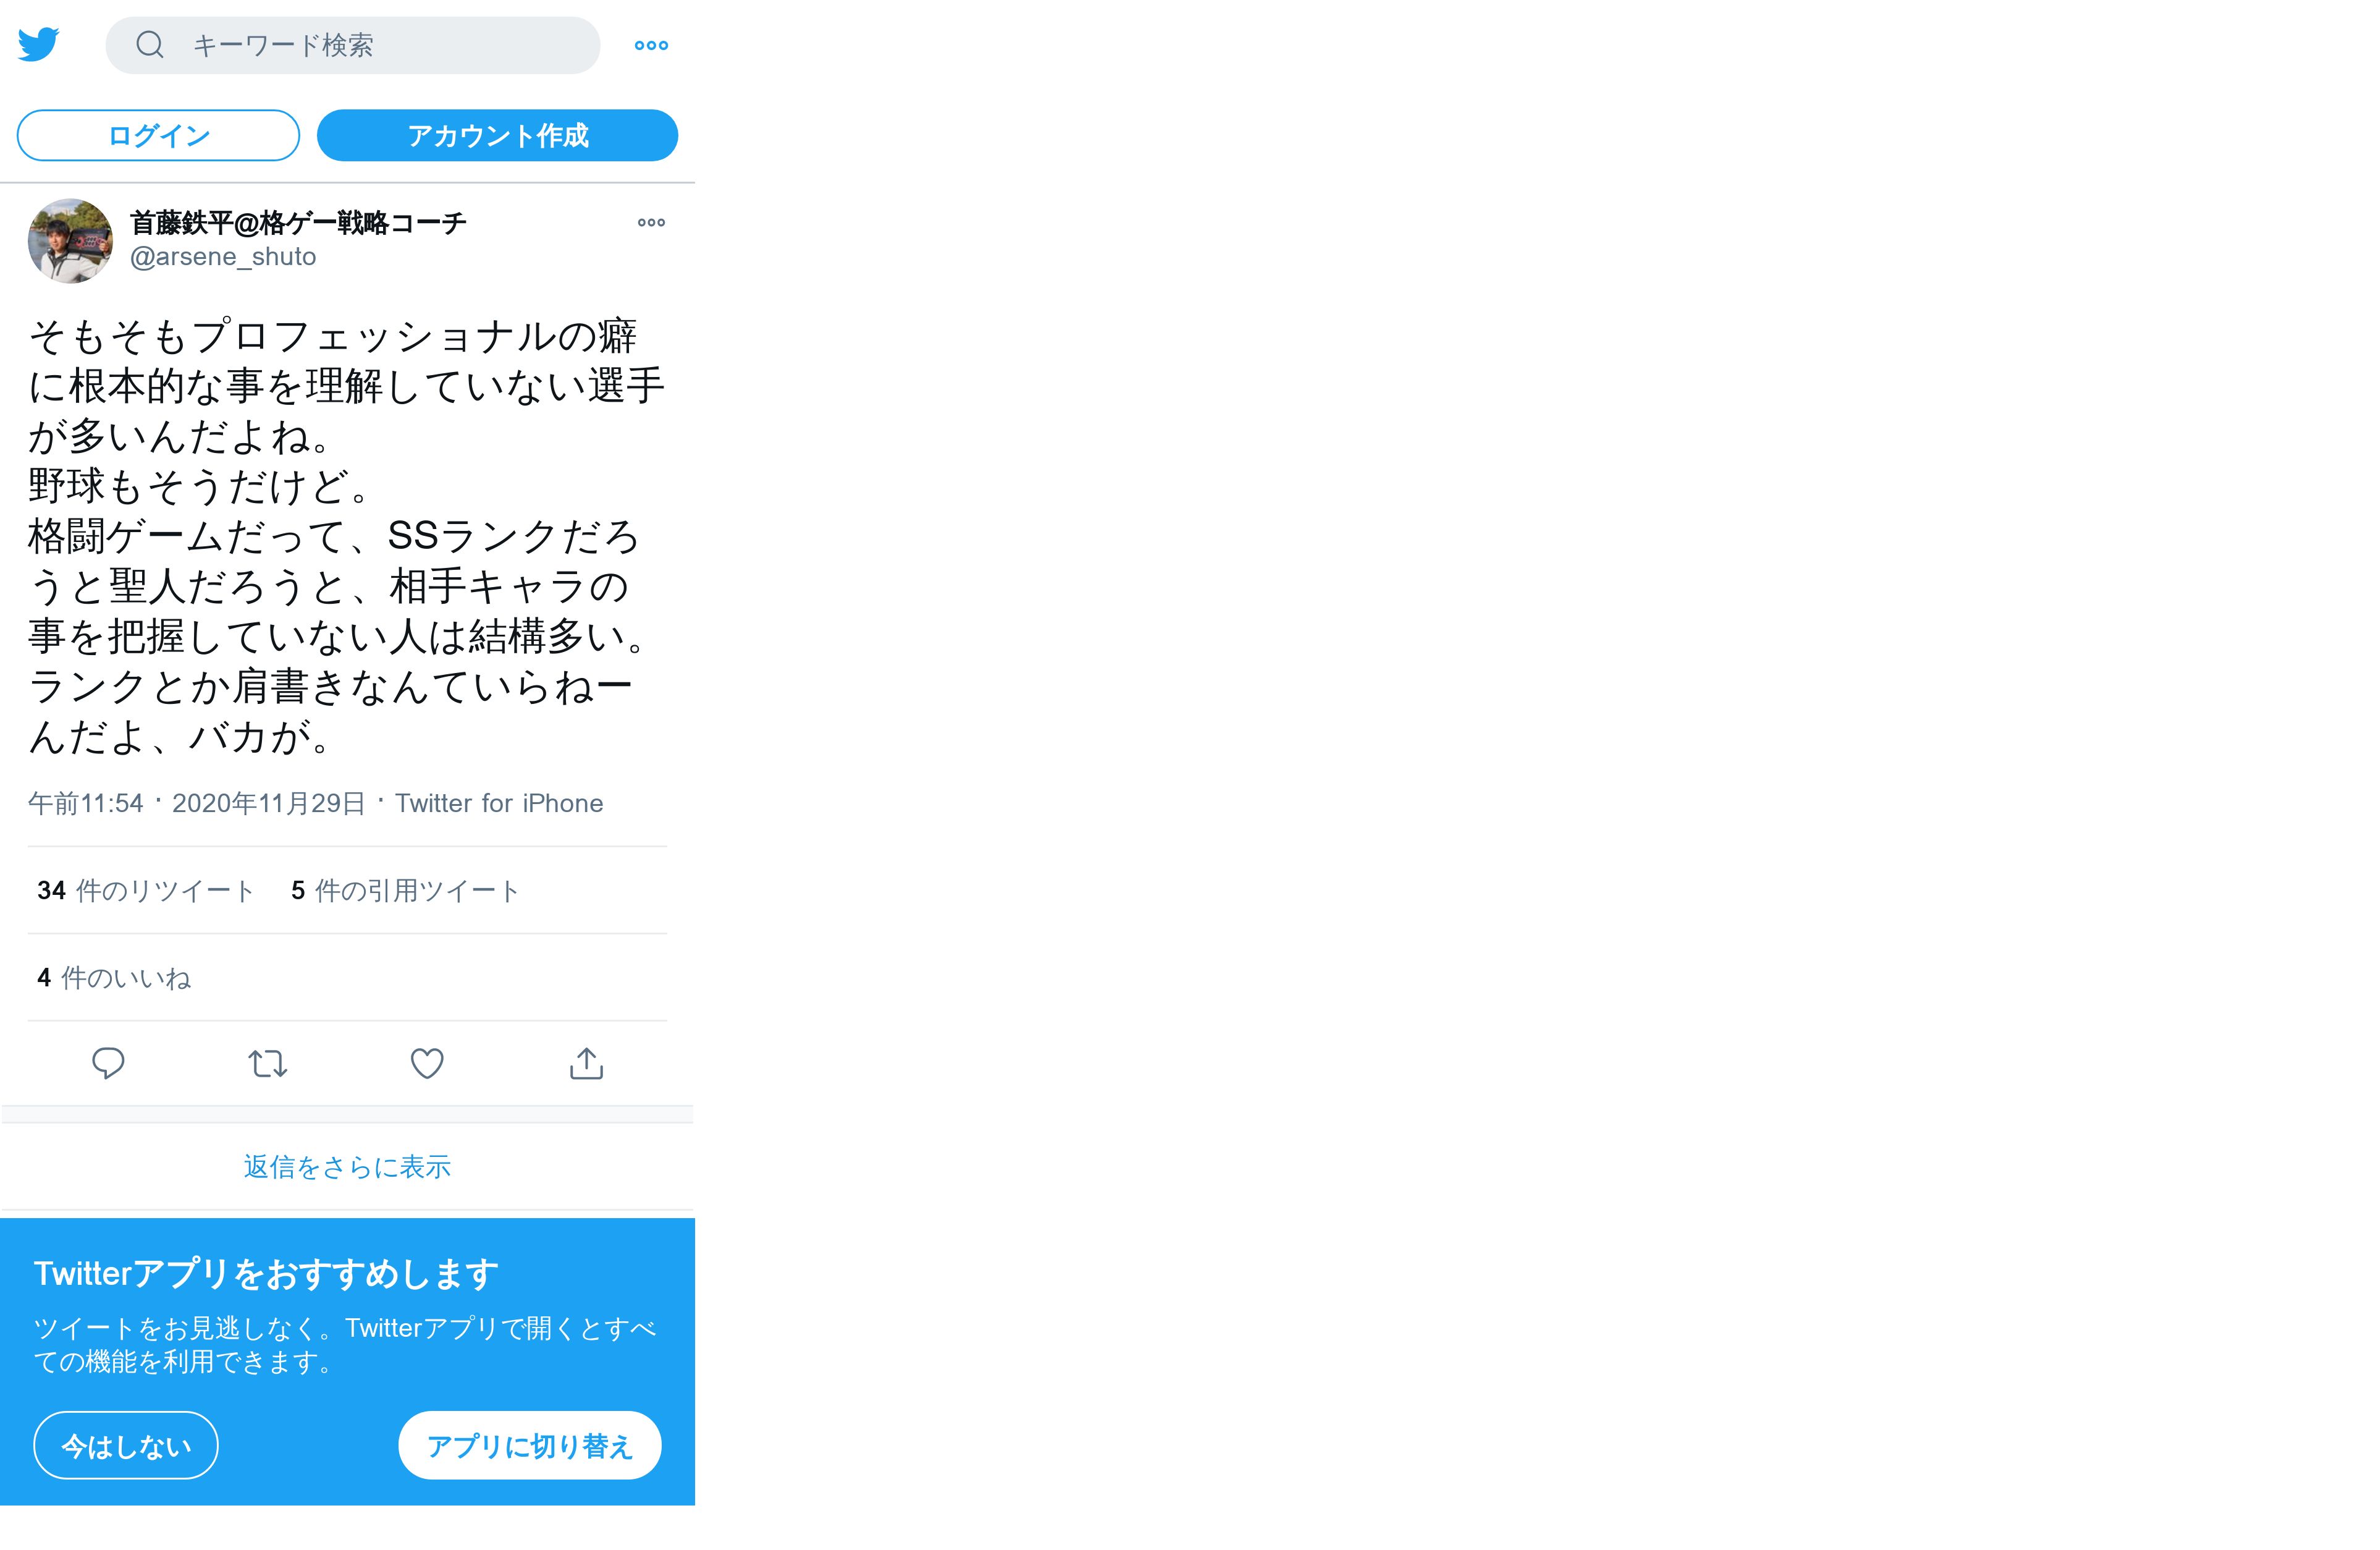This screenshot has height=1550, width=2380.
Task: Click the Twitter bird logo
Action: point(39,45)
